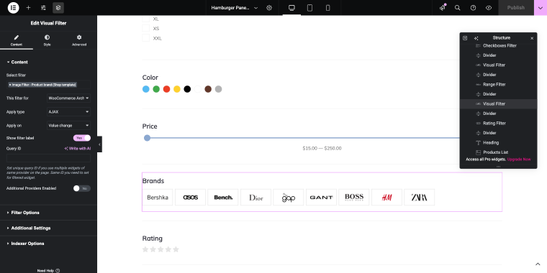Viewport: 547px width, 273px height.
Task: Open site settings sliders icon
Action: point(43,8)
